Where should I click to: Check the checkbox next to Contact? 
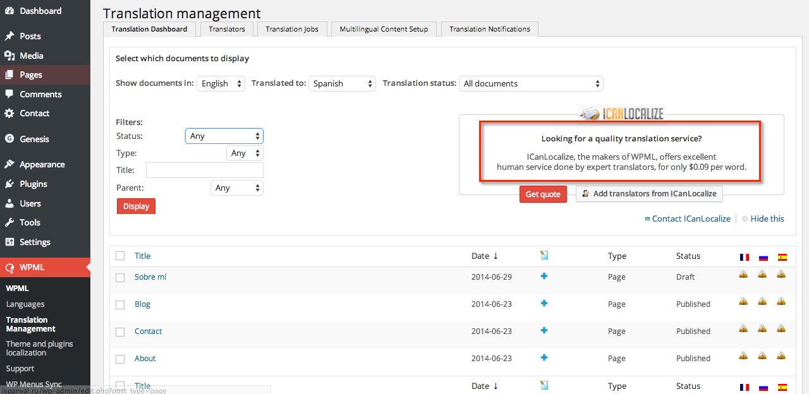(120, 331)
